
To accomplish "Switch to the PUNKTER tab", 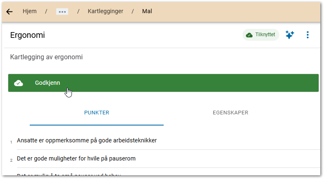I will 97,113.
